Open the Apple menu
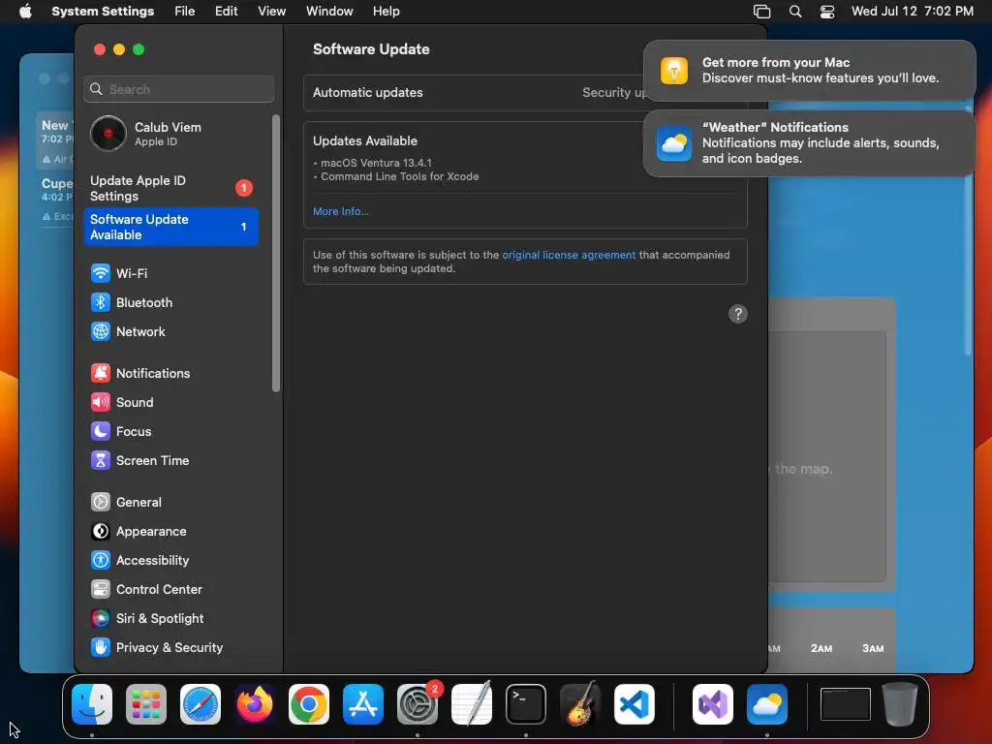The image size is (992, 744). pos(25,12)
